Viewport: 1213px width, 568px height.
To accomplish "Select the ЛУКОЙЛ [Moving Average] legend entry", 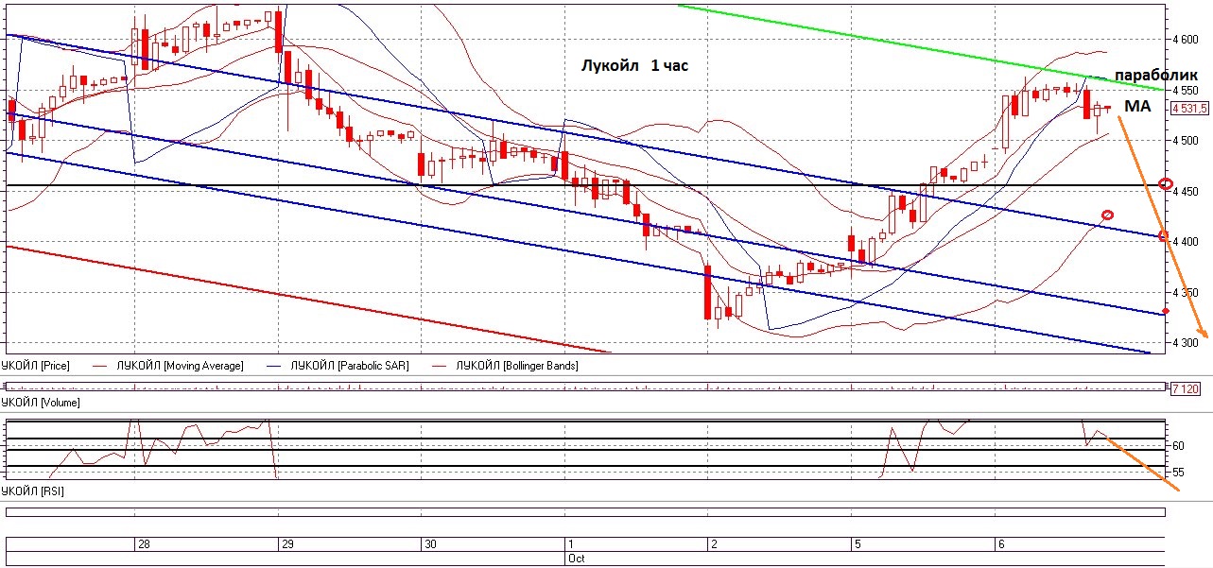I will click(180, 365).
